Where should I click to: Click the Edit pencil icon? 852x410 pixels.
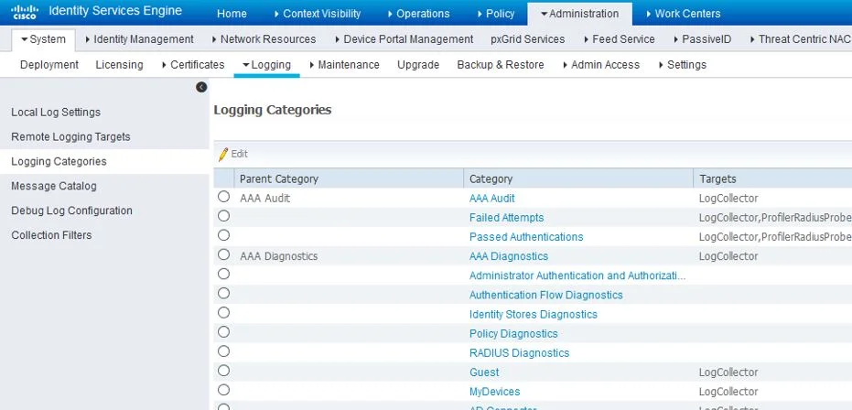coord(223,155)
